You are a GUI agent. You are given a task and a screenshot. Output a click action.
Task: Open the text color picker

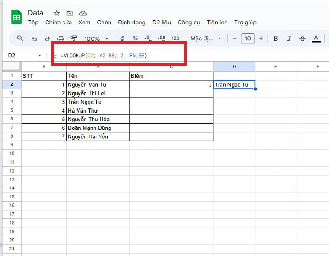[x=316, y=38]
